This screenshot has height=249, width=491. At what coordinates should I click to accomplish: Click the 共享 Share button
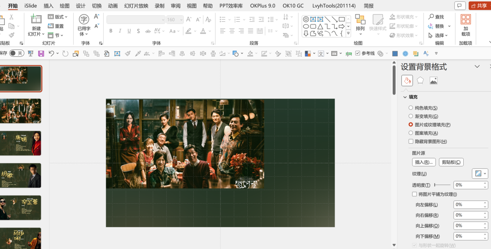pos(479,5)
